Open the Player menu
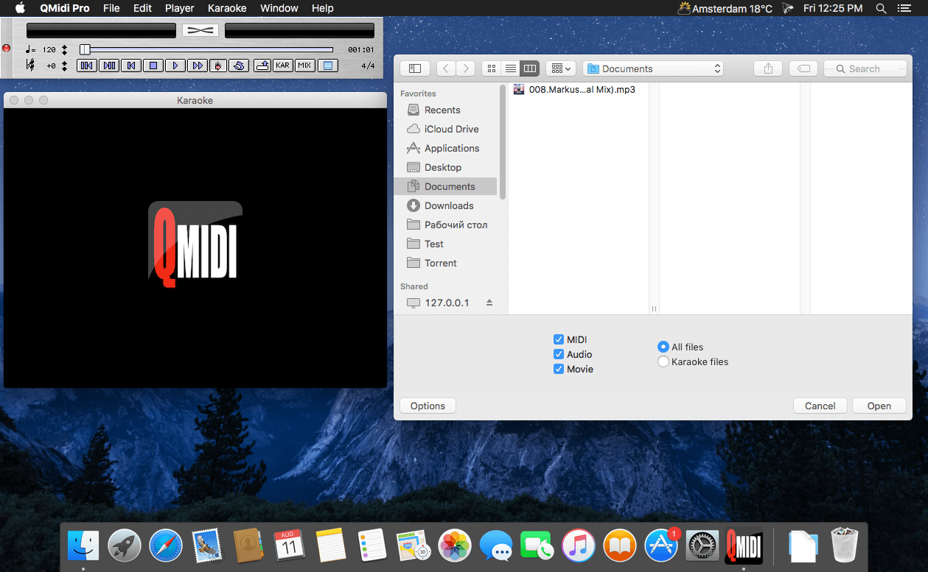 179,8
